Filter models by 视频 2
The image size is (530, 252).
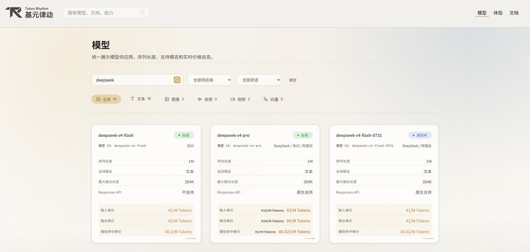[x=240, y=99]
